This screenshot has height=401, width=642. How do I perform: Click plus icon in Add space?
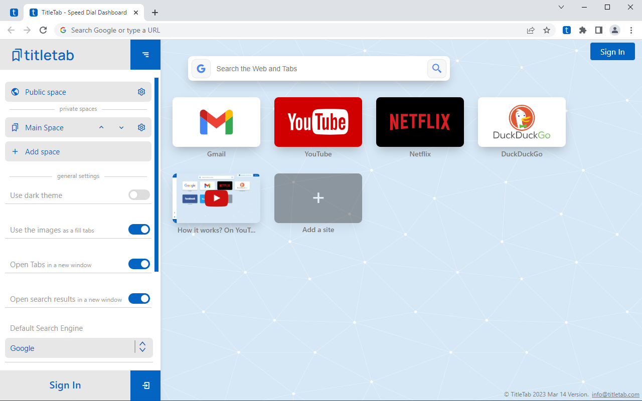pyautogui.click(x=15, y=151)
